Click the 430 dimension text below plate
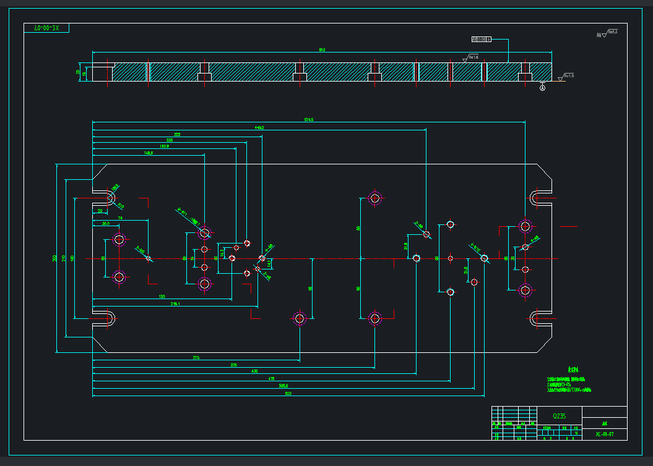This screenshot has width=653, height=466. 254,371
